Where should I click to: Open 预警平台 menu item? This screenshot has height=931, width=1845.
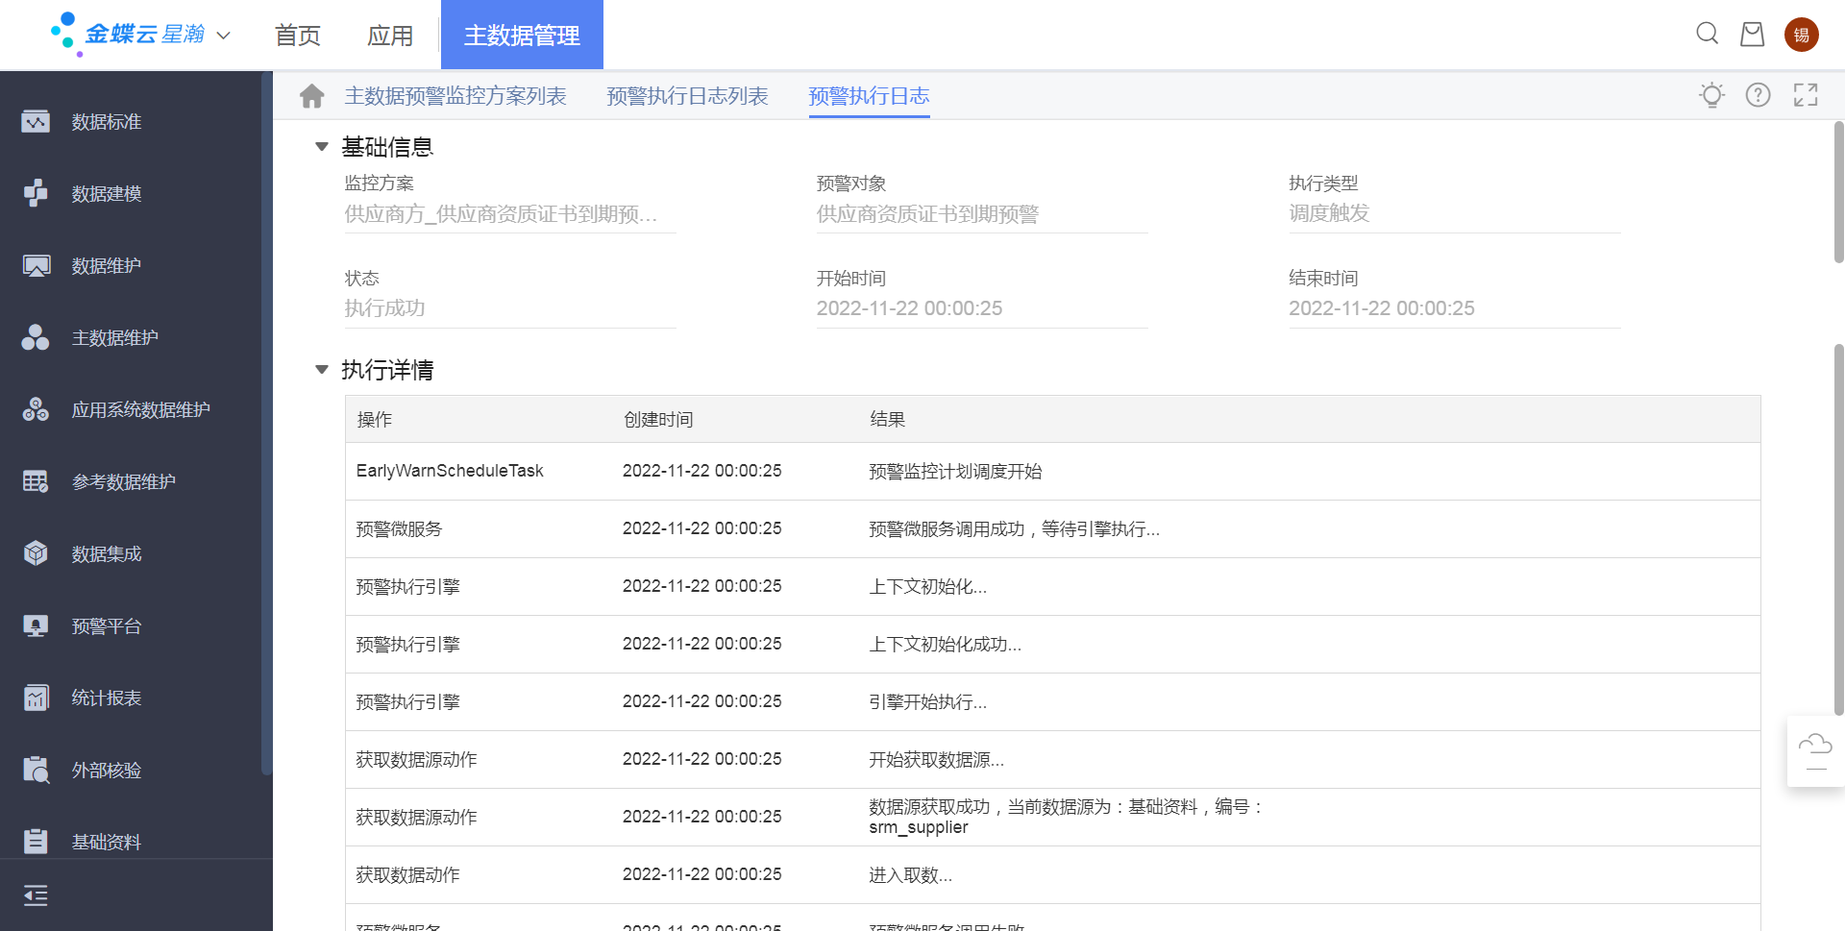click(x=107, y=626)
